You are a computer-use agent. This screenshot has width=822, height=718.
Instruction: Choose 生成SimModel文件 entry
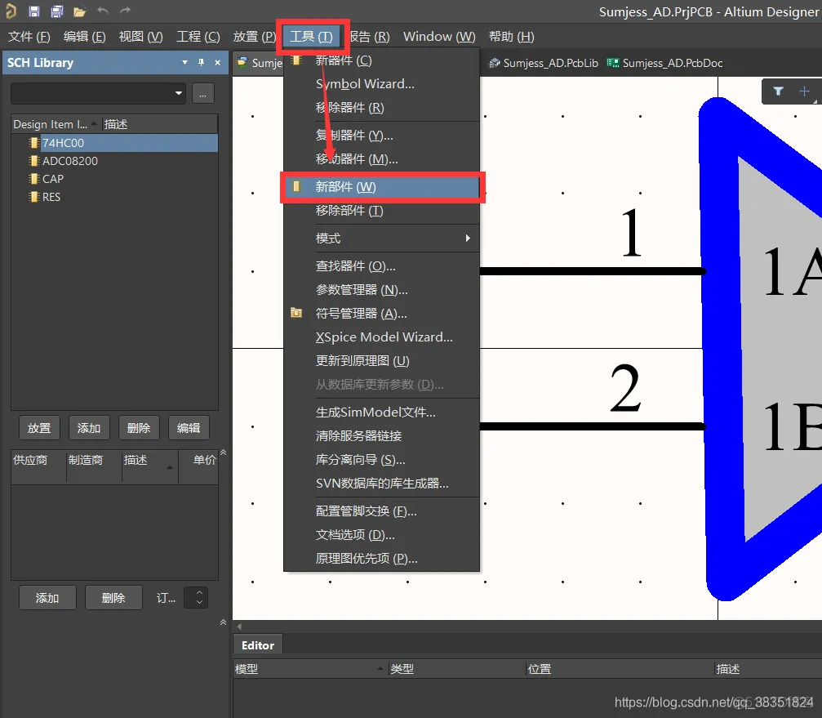point(381,413)
